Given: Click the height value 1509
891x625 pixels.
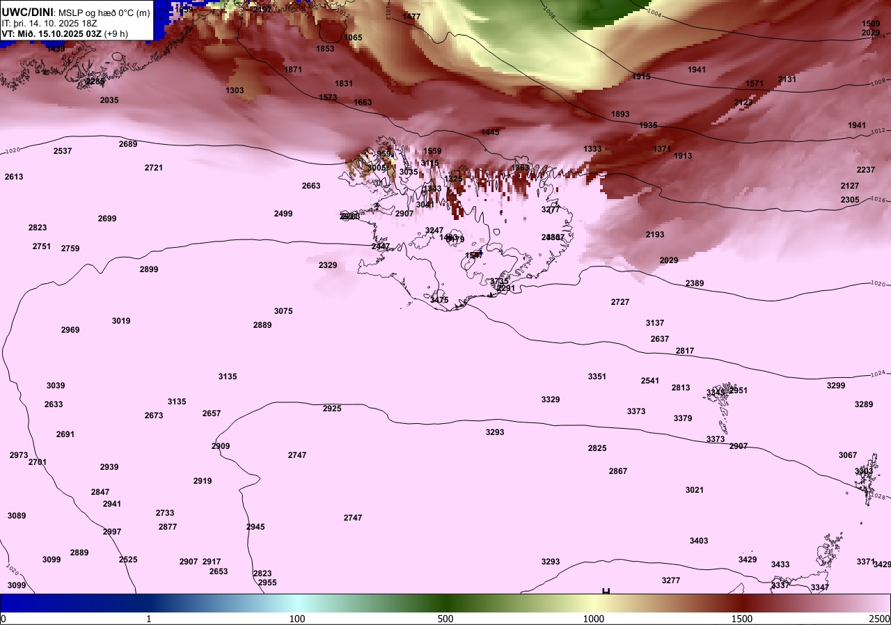Looking at the screenshot, I should click(x=871, y=24).
